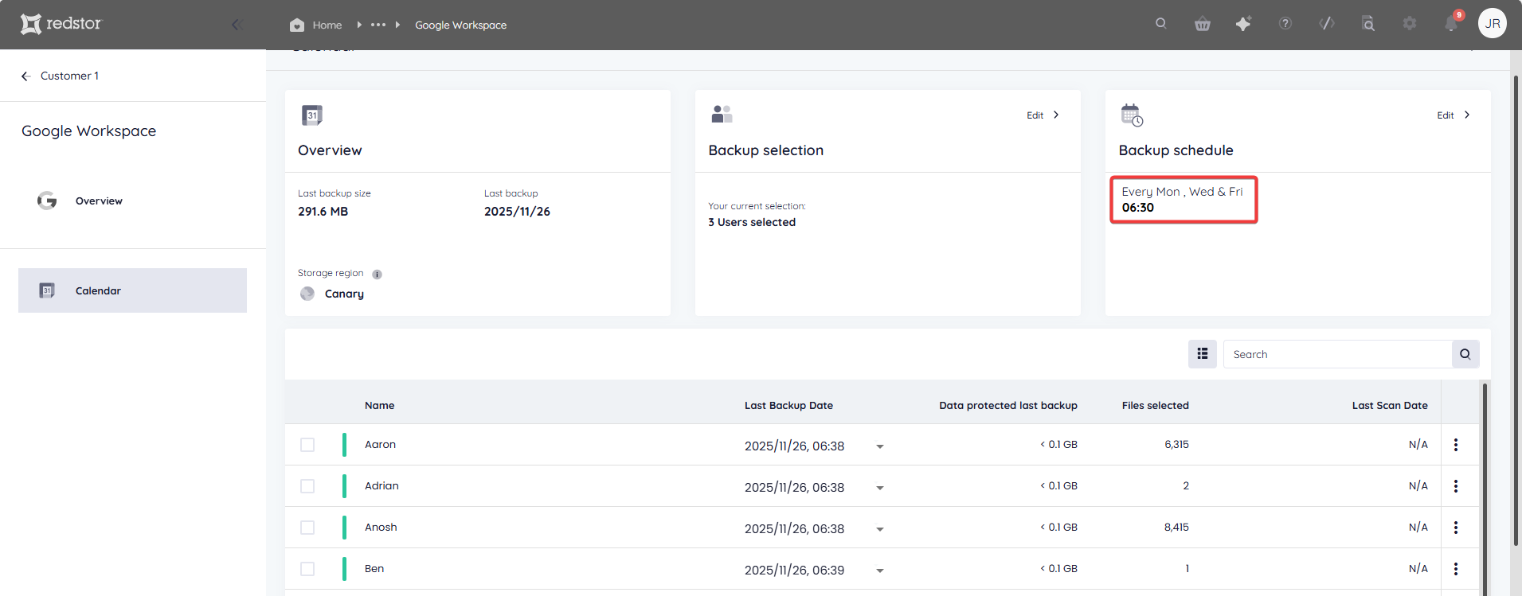Toggle the table column view grid icon
The height and width of the screenshot is (596, 1522).
(1203, 354)
